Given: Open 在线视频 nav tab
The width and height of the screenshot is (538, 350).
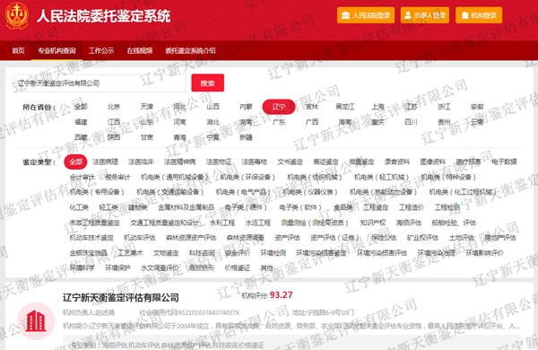Looking at the screenshot, I should tap(140, 51).
